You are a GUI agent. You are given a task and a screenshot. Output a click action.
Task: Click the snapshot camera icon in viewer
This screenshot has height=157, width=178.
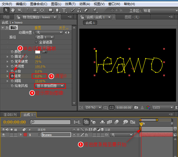click(136, 107)
